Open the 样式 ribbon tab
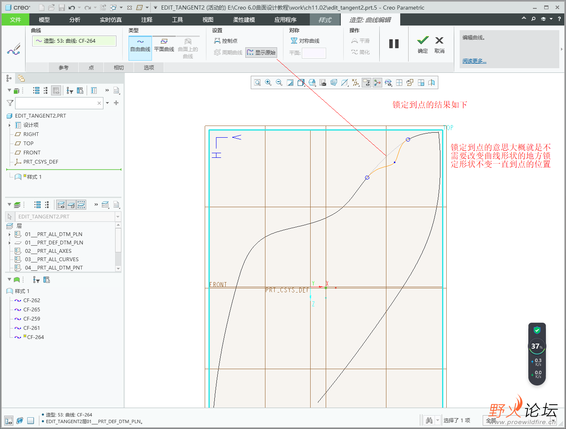 (x=325, y=20)
